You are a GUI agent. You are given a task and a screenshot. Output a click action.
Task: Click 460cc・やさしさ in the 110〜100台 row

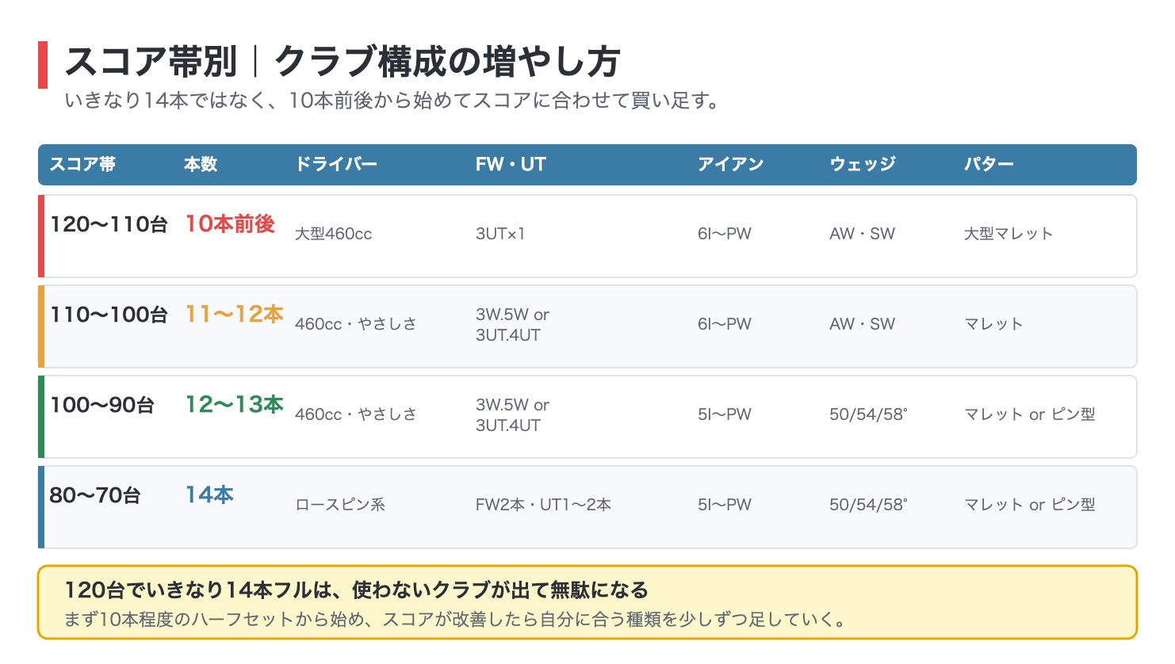[x=355, y=324]
